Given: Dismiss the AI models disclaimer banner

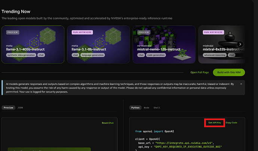Looking at the screenshot, I should tap(241, 84).
